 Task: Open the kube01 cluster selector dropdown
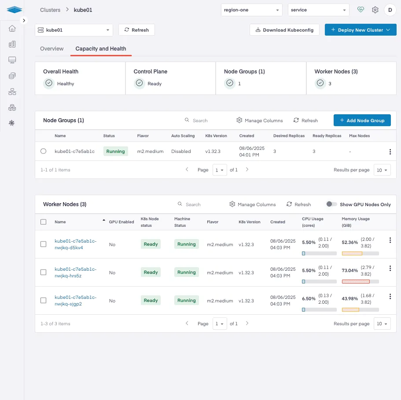click(74, 30)
